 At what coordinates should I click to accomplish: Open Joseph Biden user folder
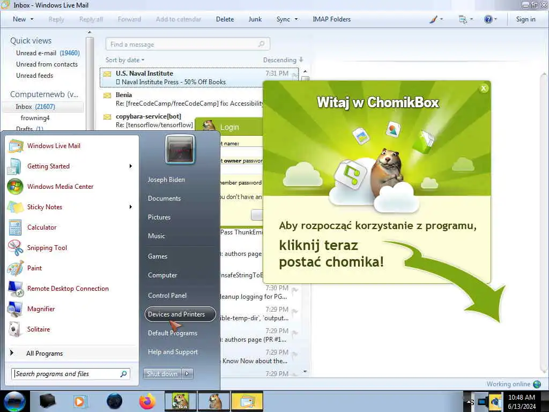166,180
